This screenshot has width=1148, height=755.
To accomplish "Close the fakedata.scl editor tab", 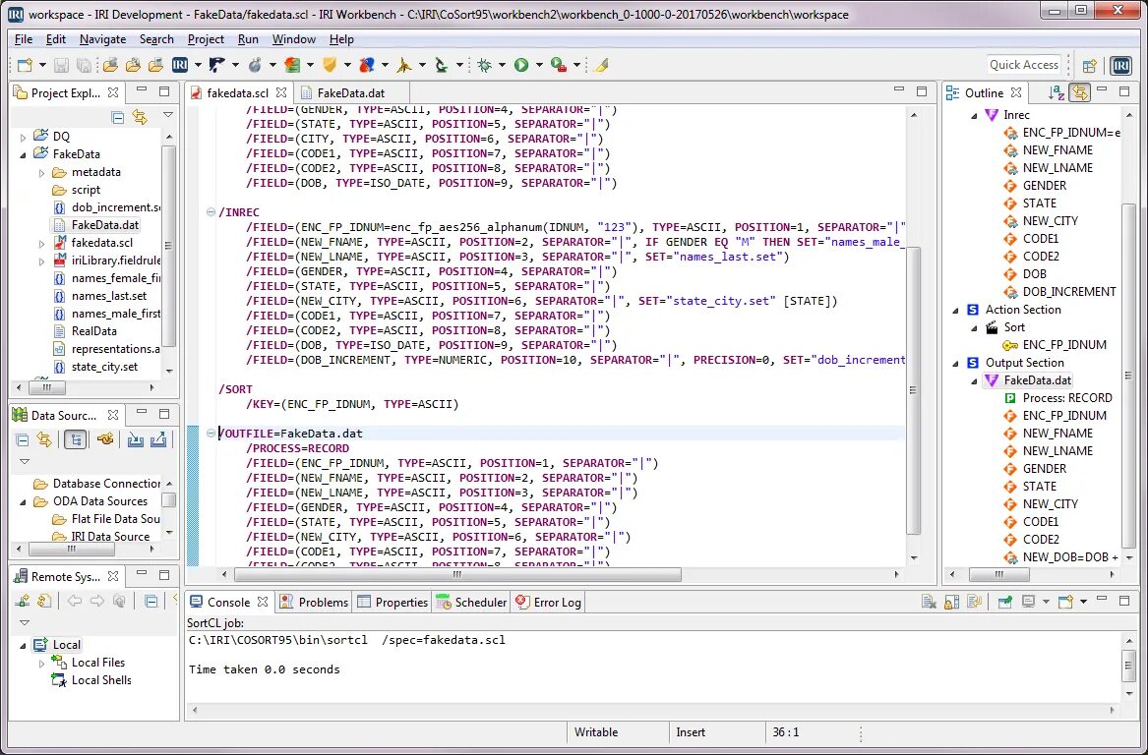I will (x=282, y=93).
